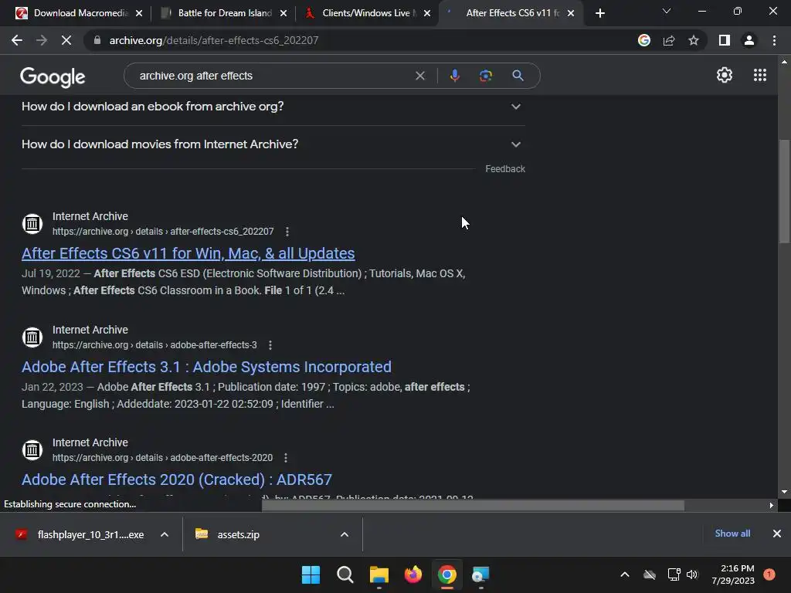The width and height of the screenshot is (791, 593).
Task: Close the Download Macromedia tab
Action: [139, 13]
